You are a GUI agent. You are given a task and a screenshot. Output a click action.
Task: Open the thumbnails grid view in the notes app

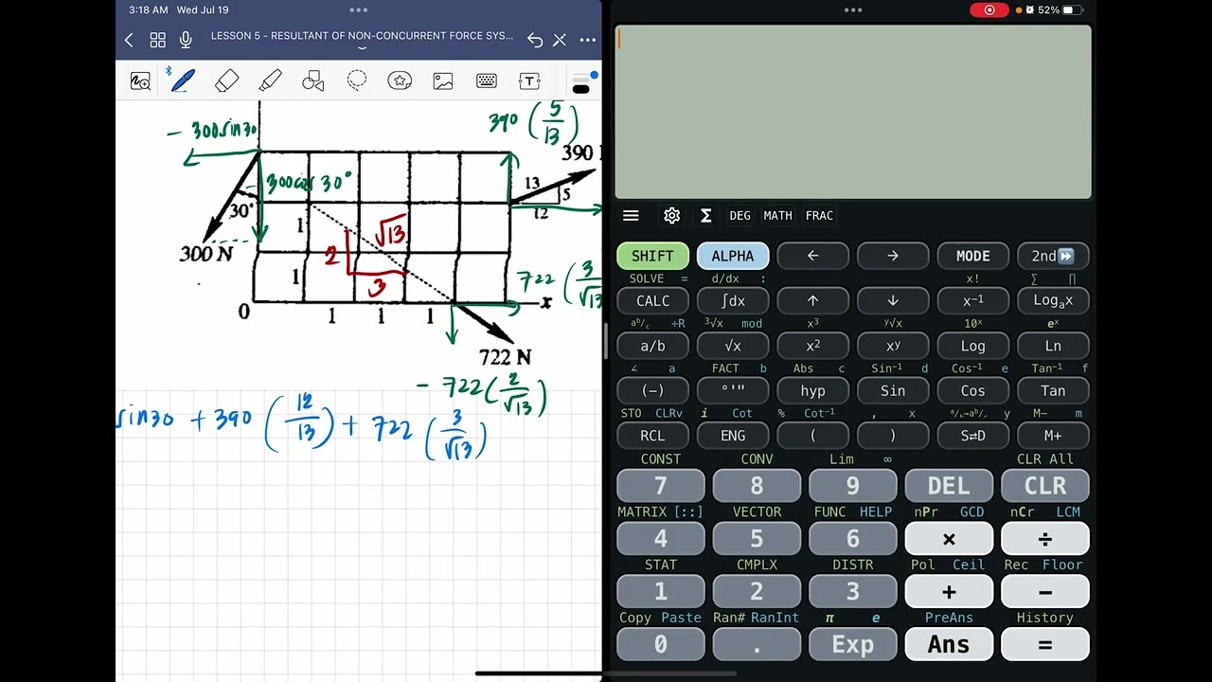click(x=157, y=40)
